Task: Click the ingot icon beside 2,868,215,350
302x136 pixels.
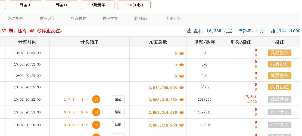Action: [182, 100]
